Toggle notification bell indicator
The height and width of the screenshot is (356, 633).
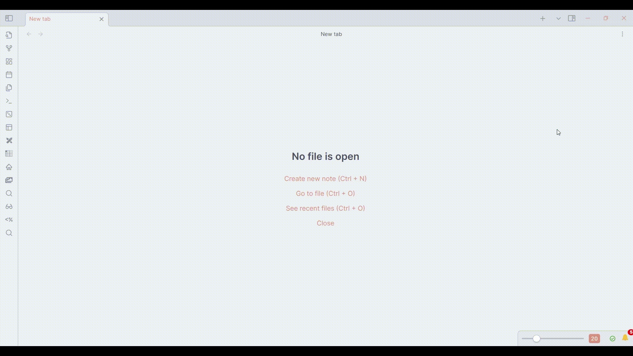click(625, 338)
